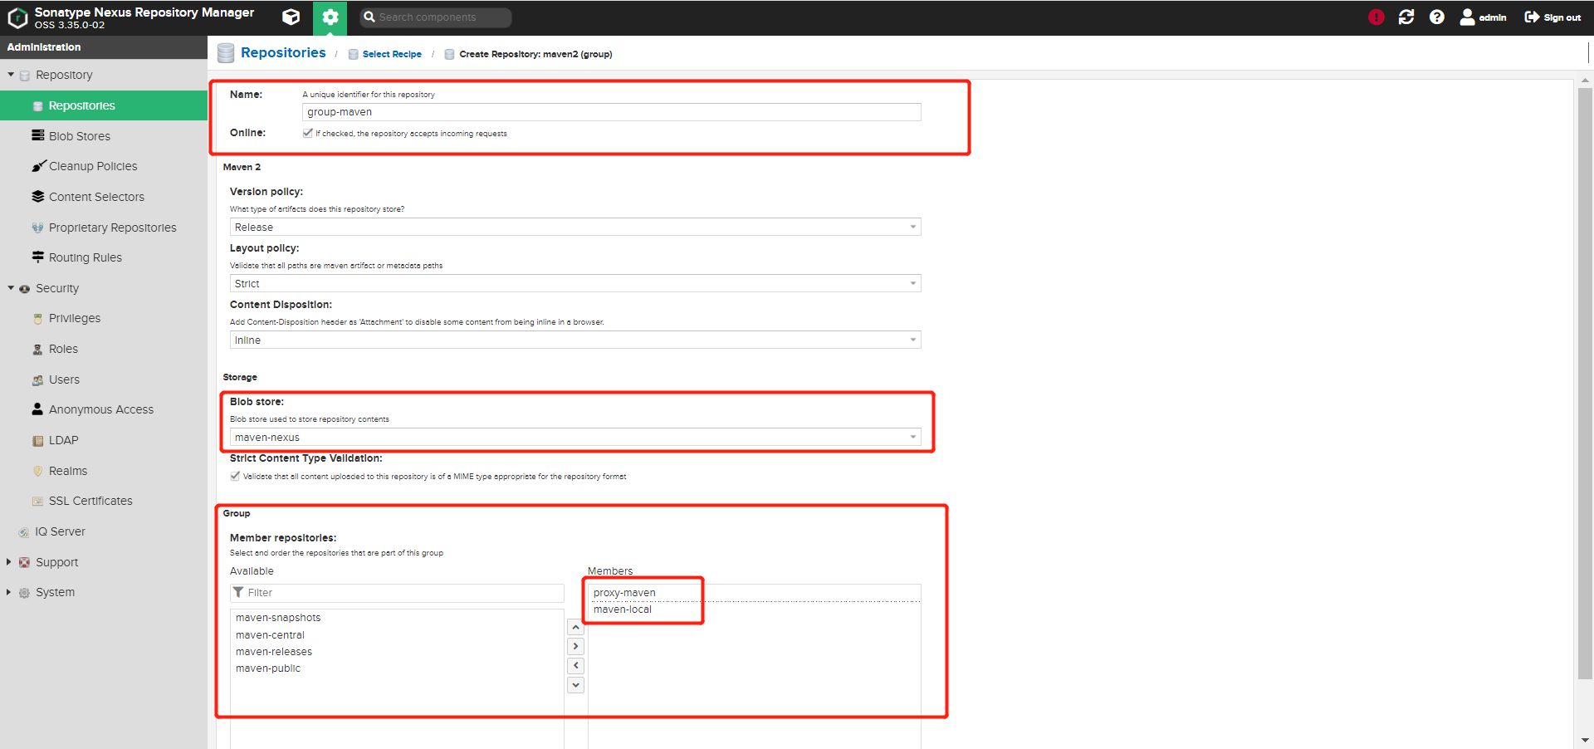Click the Users icon in sidebar
Screen dimensions: 1594x749
(38, 379)
